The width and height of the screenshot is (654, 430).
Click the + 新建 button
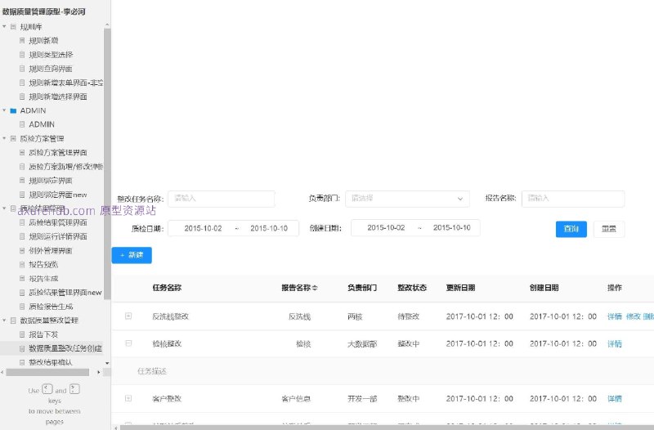(132, 255)
